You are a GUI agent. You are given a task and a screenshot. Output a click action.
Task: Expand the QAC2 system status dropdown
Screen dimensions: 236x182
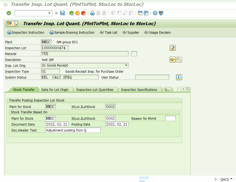pyautogui.click(x=231, y=179)
